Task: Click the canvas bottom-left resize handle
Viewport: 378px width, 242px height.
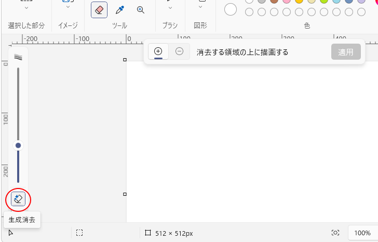Action: pyautogui.click(x=125, y=194)
